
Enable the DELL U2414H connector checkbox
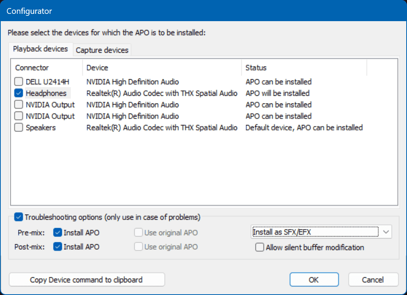pyautogui.click(x=18, y=82)
